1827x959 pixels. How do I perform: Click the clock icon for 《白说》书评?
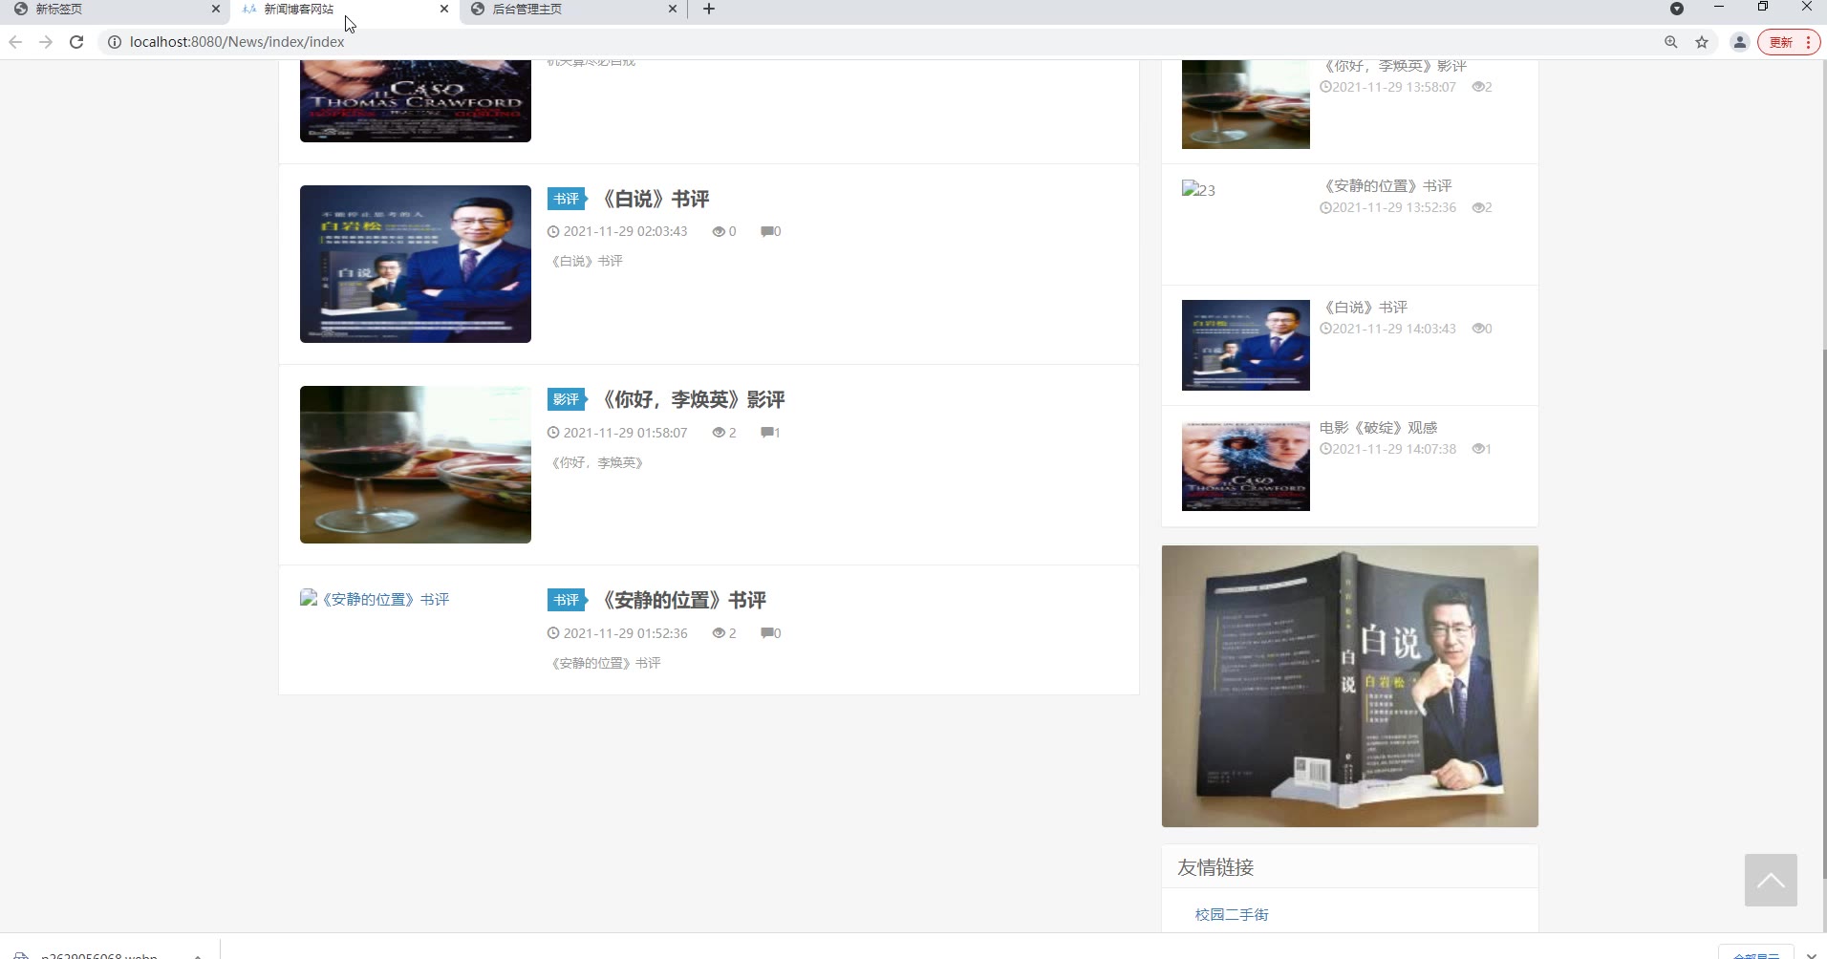click(x=553, y=231)
